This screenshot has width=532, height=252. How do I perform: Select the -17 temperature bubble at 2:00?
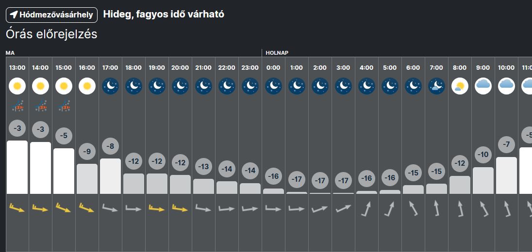click(x=320, y=180)
